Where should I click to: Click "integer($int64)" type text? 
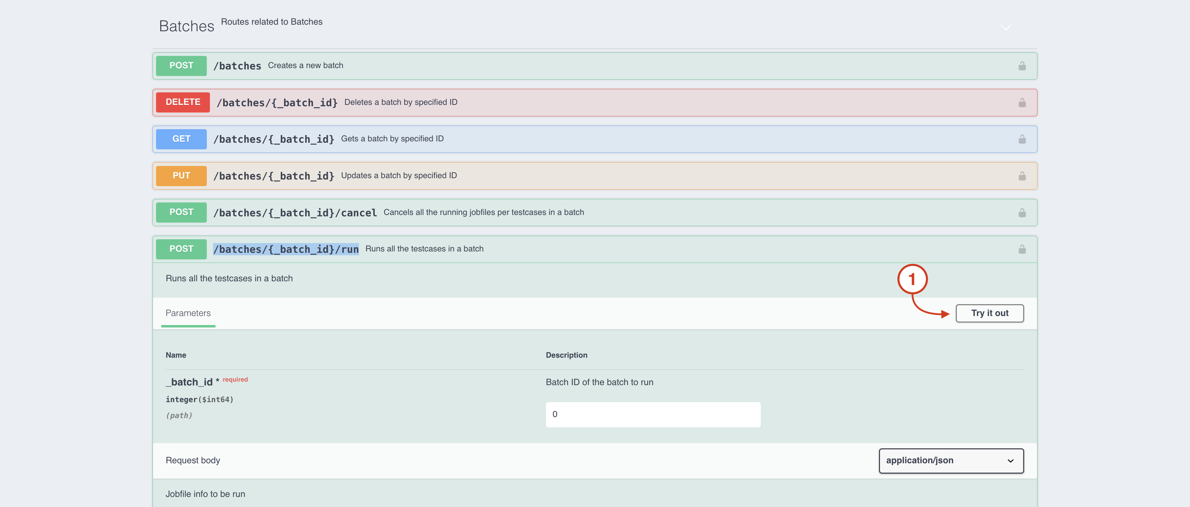tap(199, 399)
